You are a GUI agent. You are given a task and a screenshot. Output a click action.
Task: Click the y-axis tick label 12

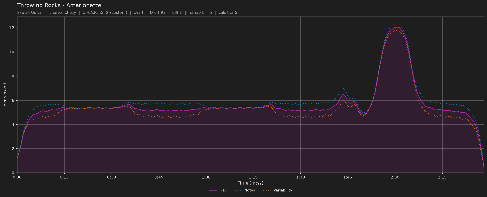(x=12, y=28)
